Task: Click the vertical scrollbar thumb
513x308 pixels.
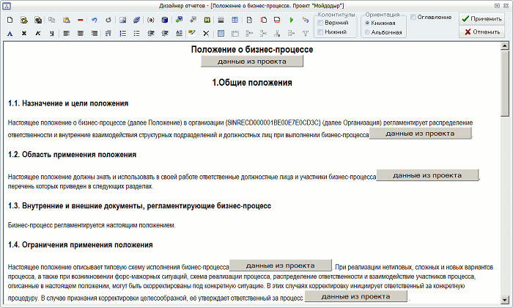Action: [x=505, y=83]
